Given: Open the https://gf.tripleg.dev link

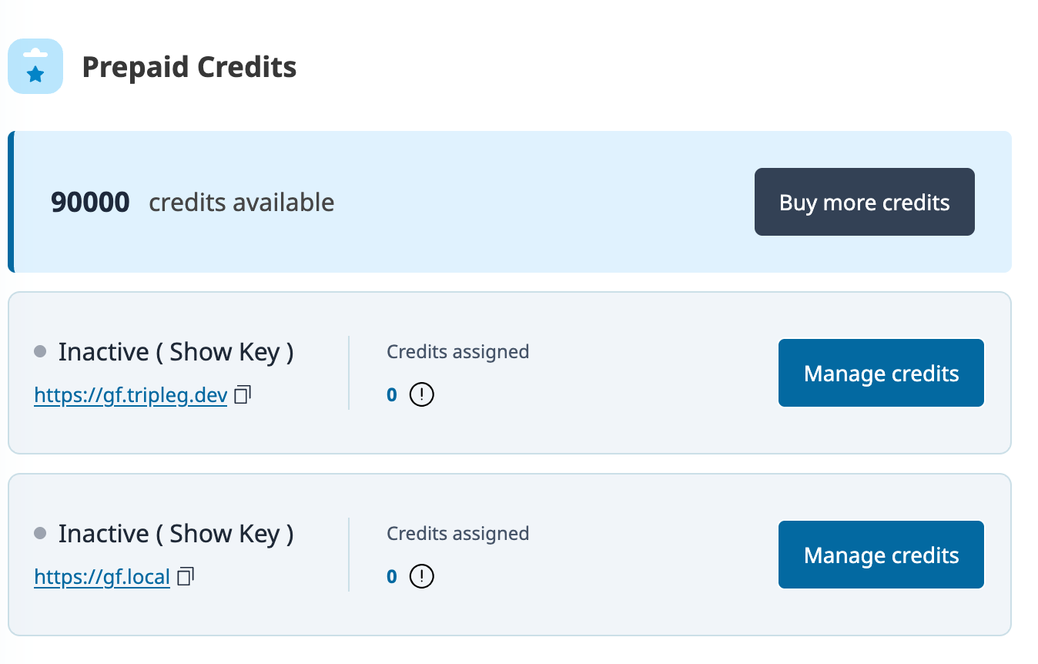Looking at the screenshot, I should point(130,396).
